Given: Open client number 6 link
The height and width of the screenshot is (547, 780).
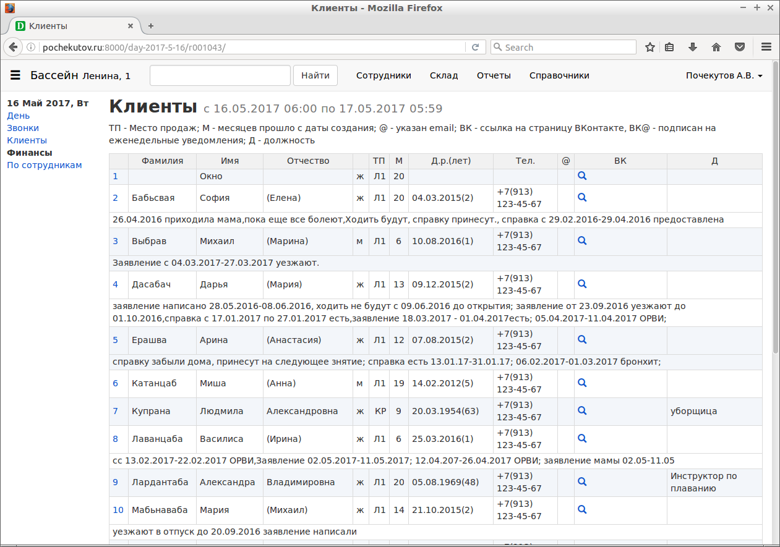Looking at the screenshot, I should click(115, 383).
